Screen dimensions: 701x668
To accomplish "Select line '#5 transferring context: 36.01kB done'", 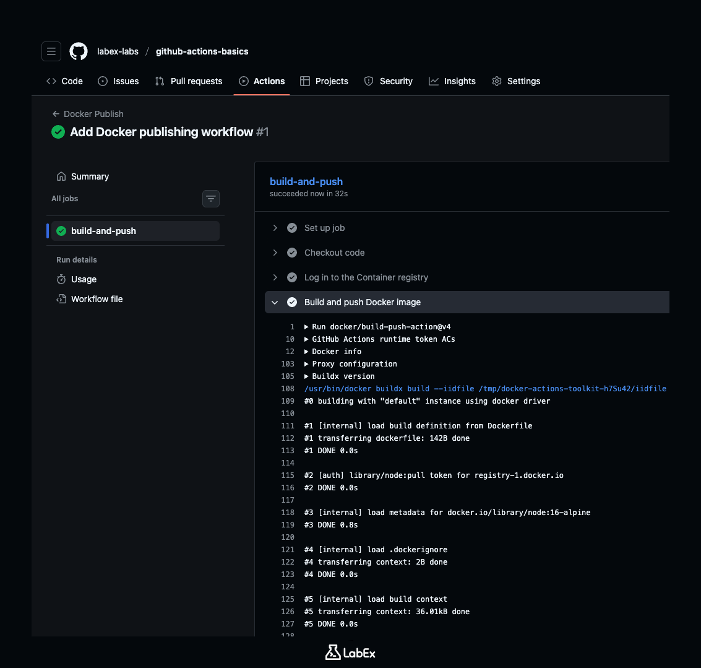I will click(387, 612).
